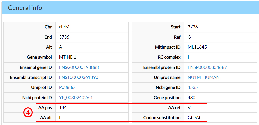The width and height of the screenshot is (259, 125).
Task: Click the Codon substitution value Gtc/Atc
Action: tap(195, 118)
